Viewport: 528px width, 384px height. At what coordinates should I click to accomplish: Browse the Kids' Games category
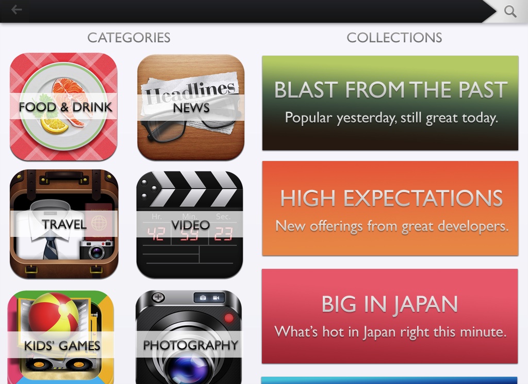coord(61,337)
